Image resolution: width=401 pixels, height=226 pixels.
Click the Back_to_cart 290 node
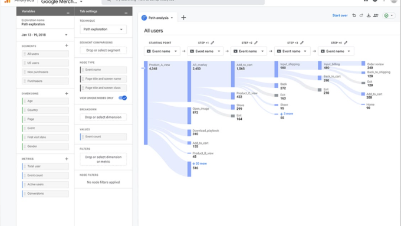(x=320, y=78)
